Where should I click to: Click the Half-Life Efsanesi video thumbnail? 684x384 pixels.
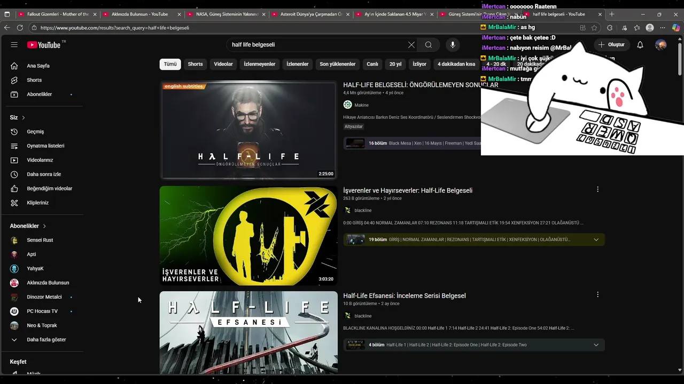pyautogui.click(x=248, y=332)
